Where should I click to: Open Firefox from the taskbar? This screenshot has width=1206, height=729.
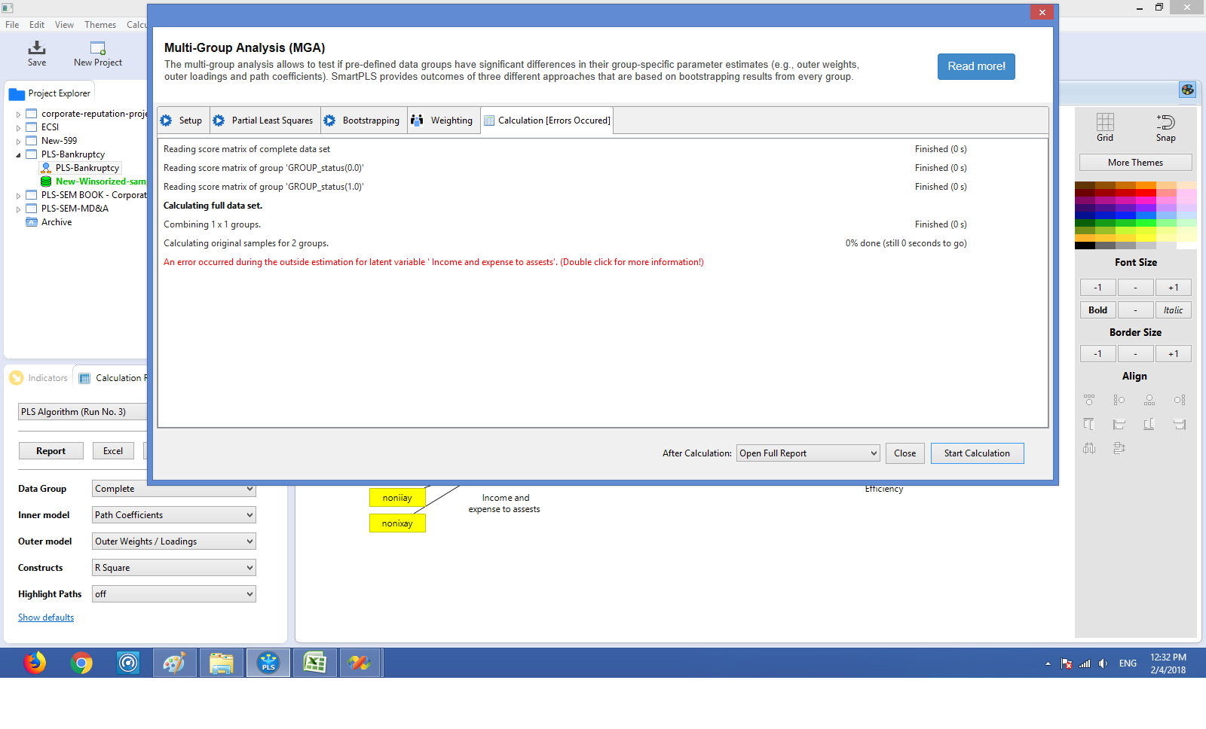click(35, 663)
